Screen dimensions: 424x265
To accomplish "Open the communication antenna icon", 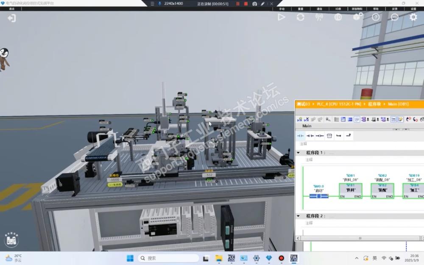I will coord(319,17).
